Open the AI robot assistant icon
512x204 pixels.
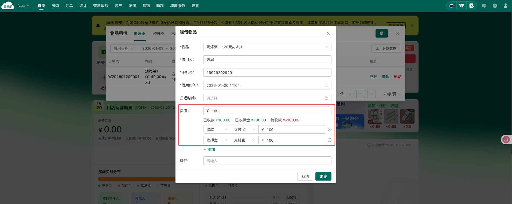point(451,6)
